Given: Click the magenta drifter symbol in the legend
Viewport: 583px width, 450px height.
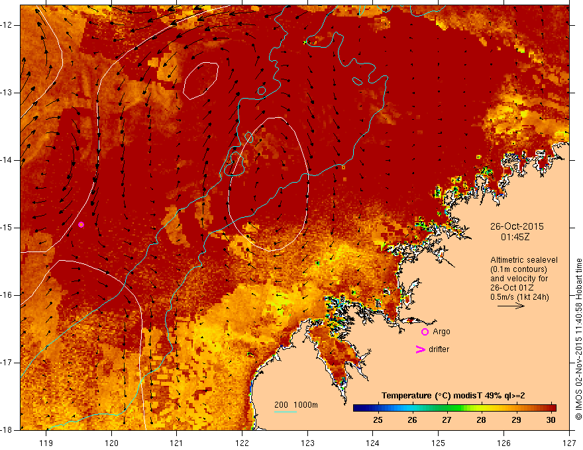Looking at the screenshot, I should (420, 349).
